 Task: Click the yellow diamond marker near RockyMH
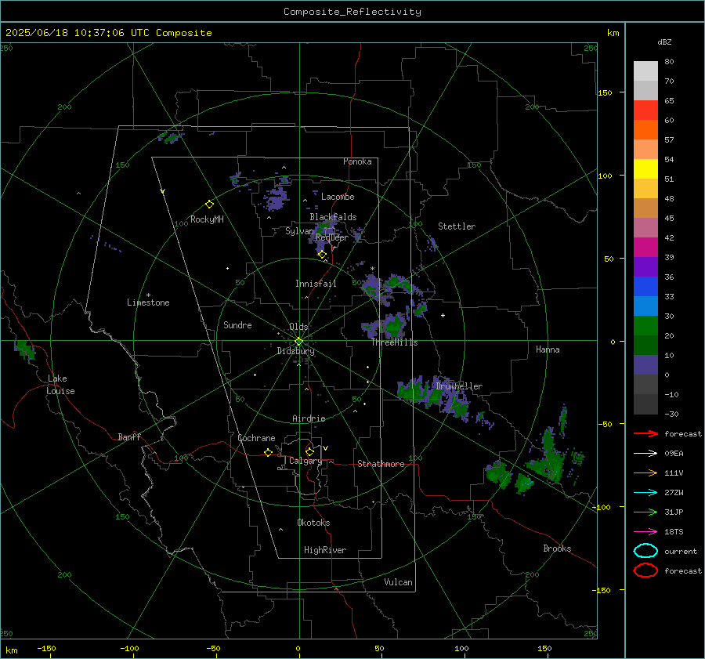coord(209,205)
